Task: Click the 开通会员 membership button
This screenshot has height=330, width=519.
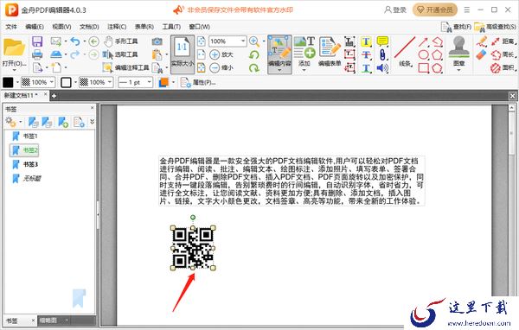Action: [x=435, y=10]
